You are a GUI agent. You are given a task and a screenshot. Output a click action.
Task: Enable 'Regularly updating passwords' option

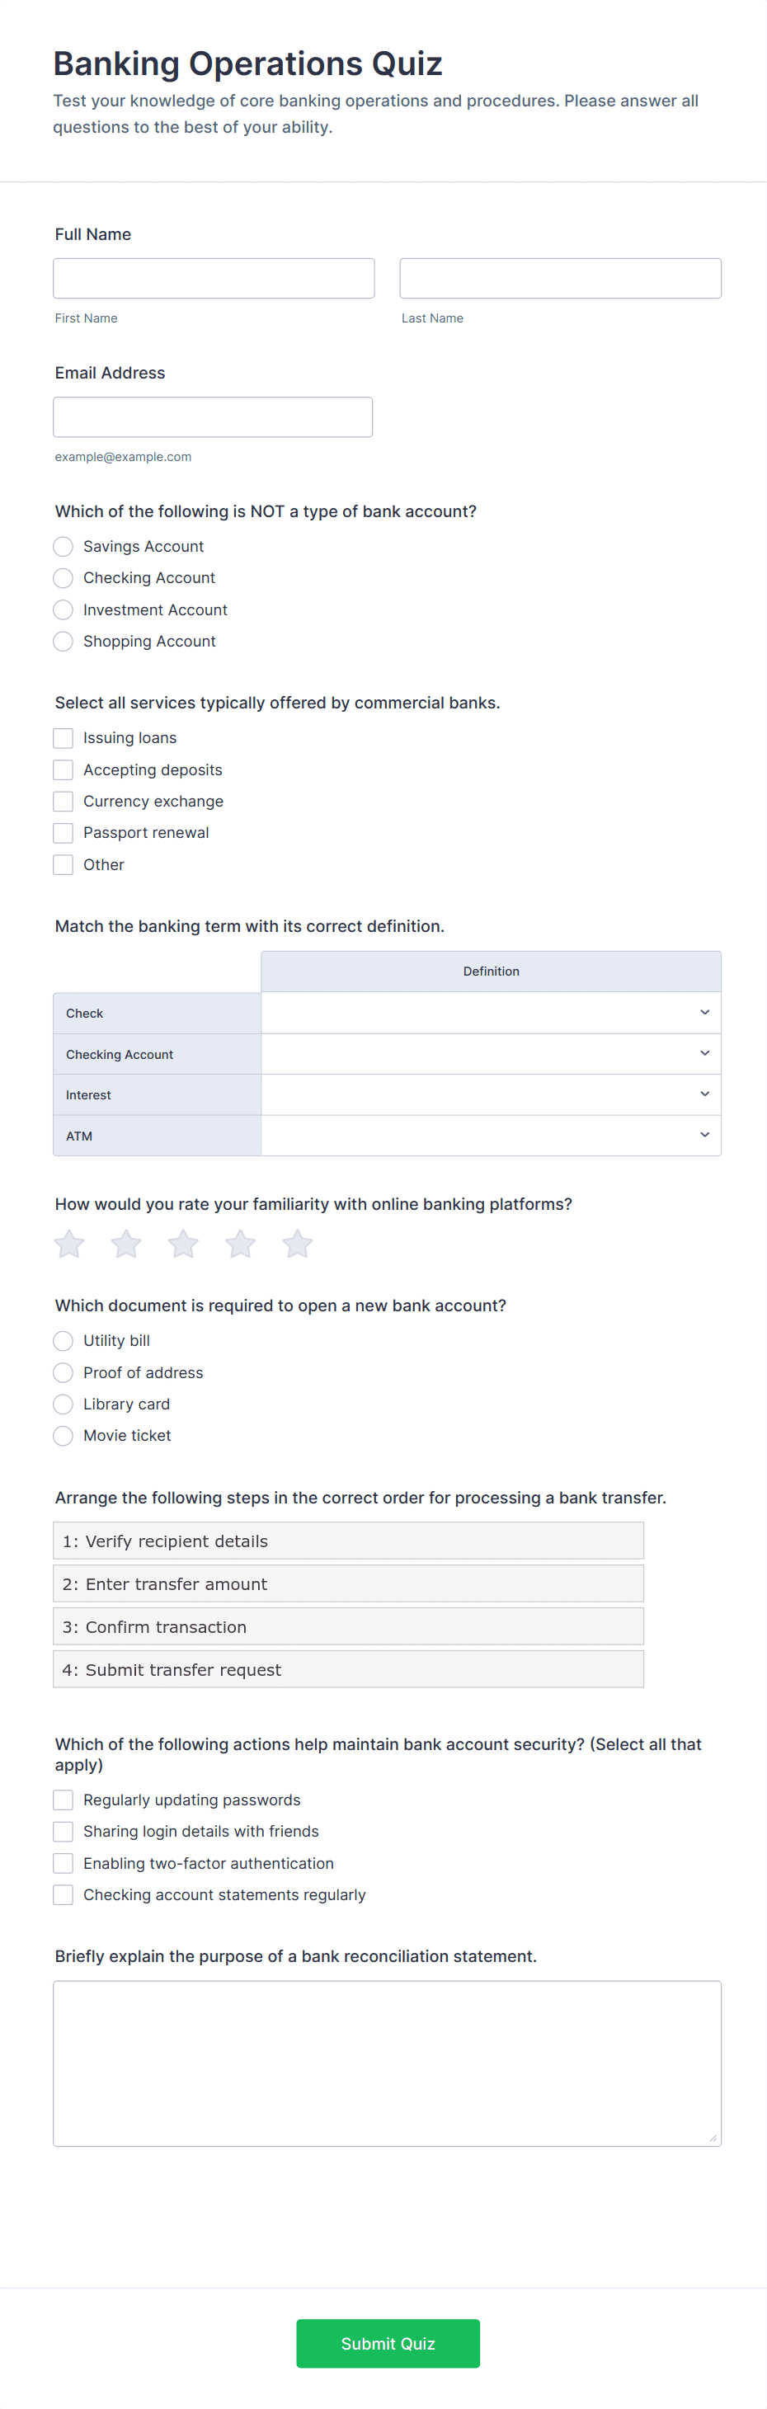pyautogui.click(x=62, y=1800)
